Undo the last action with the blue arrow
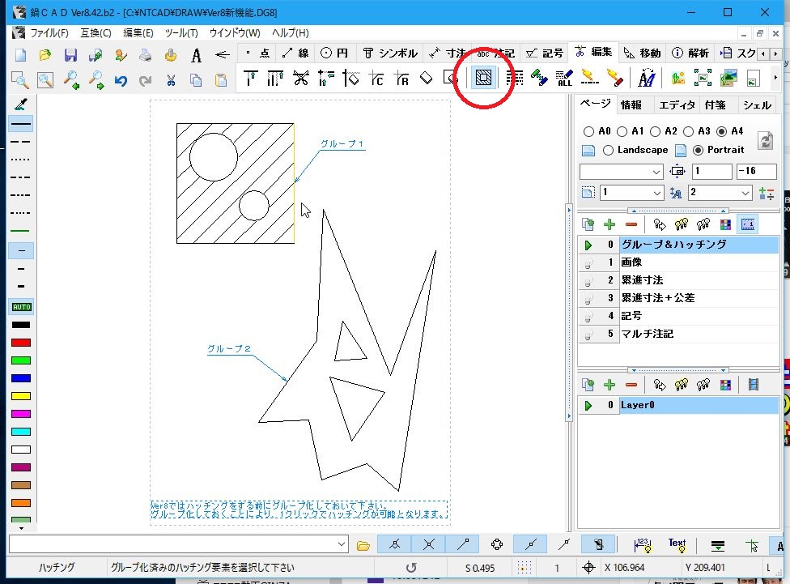This screenshot has width=790, height=584. [121, 79]
